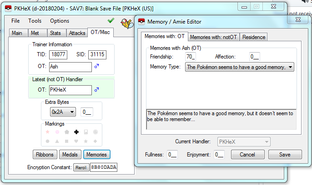Click PKHeX Pokéball icon in main title bar
Image resolution: width=312 pixels, height=185 pixels.
[x=8, y=8]
